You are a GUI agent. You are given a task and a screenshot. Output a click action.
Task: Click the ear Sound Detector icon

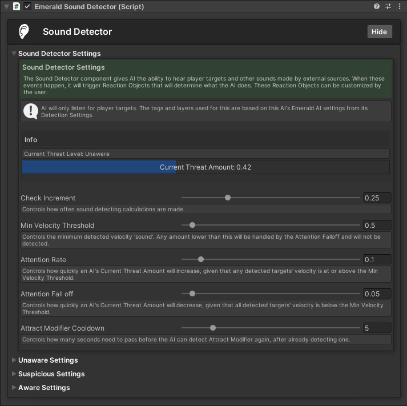23,31
